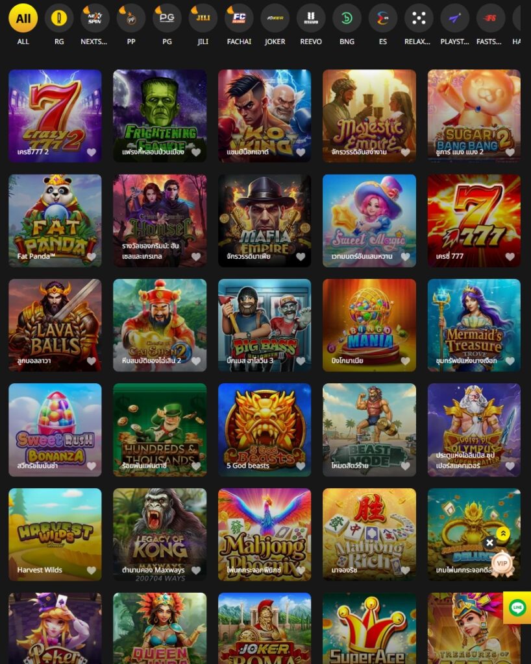Select the ALL providers icon
531x664 pixels.
pyautogui.click(x=23, y=18)
